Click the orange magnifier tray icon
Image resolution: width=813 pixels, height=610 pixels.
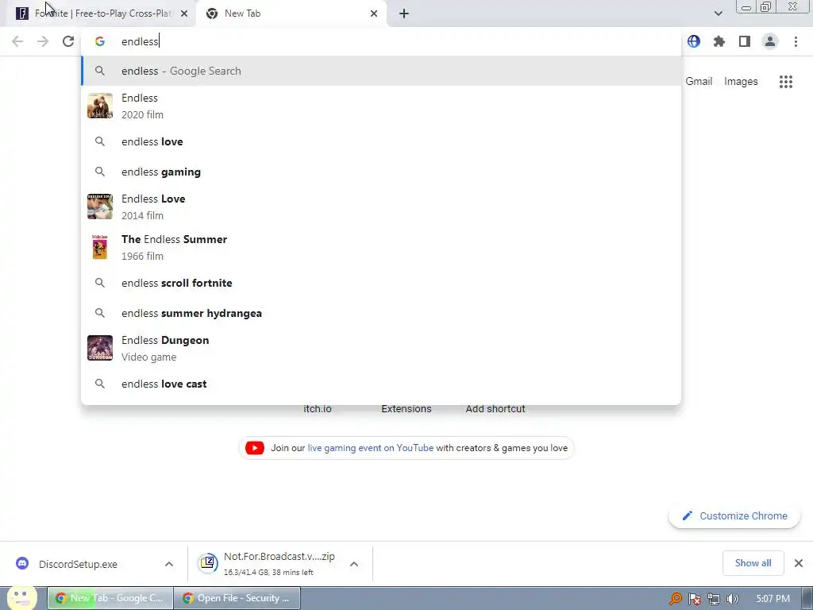(x=675, y=599)
